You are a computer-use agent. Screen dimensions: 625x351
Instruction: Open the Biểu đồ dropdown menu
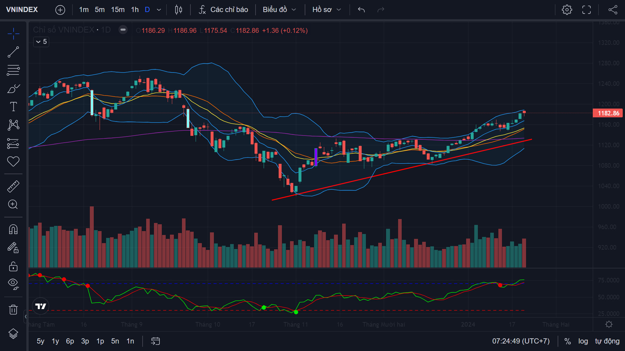tap(279, 10)
